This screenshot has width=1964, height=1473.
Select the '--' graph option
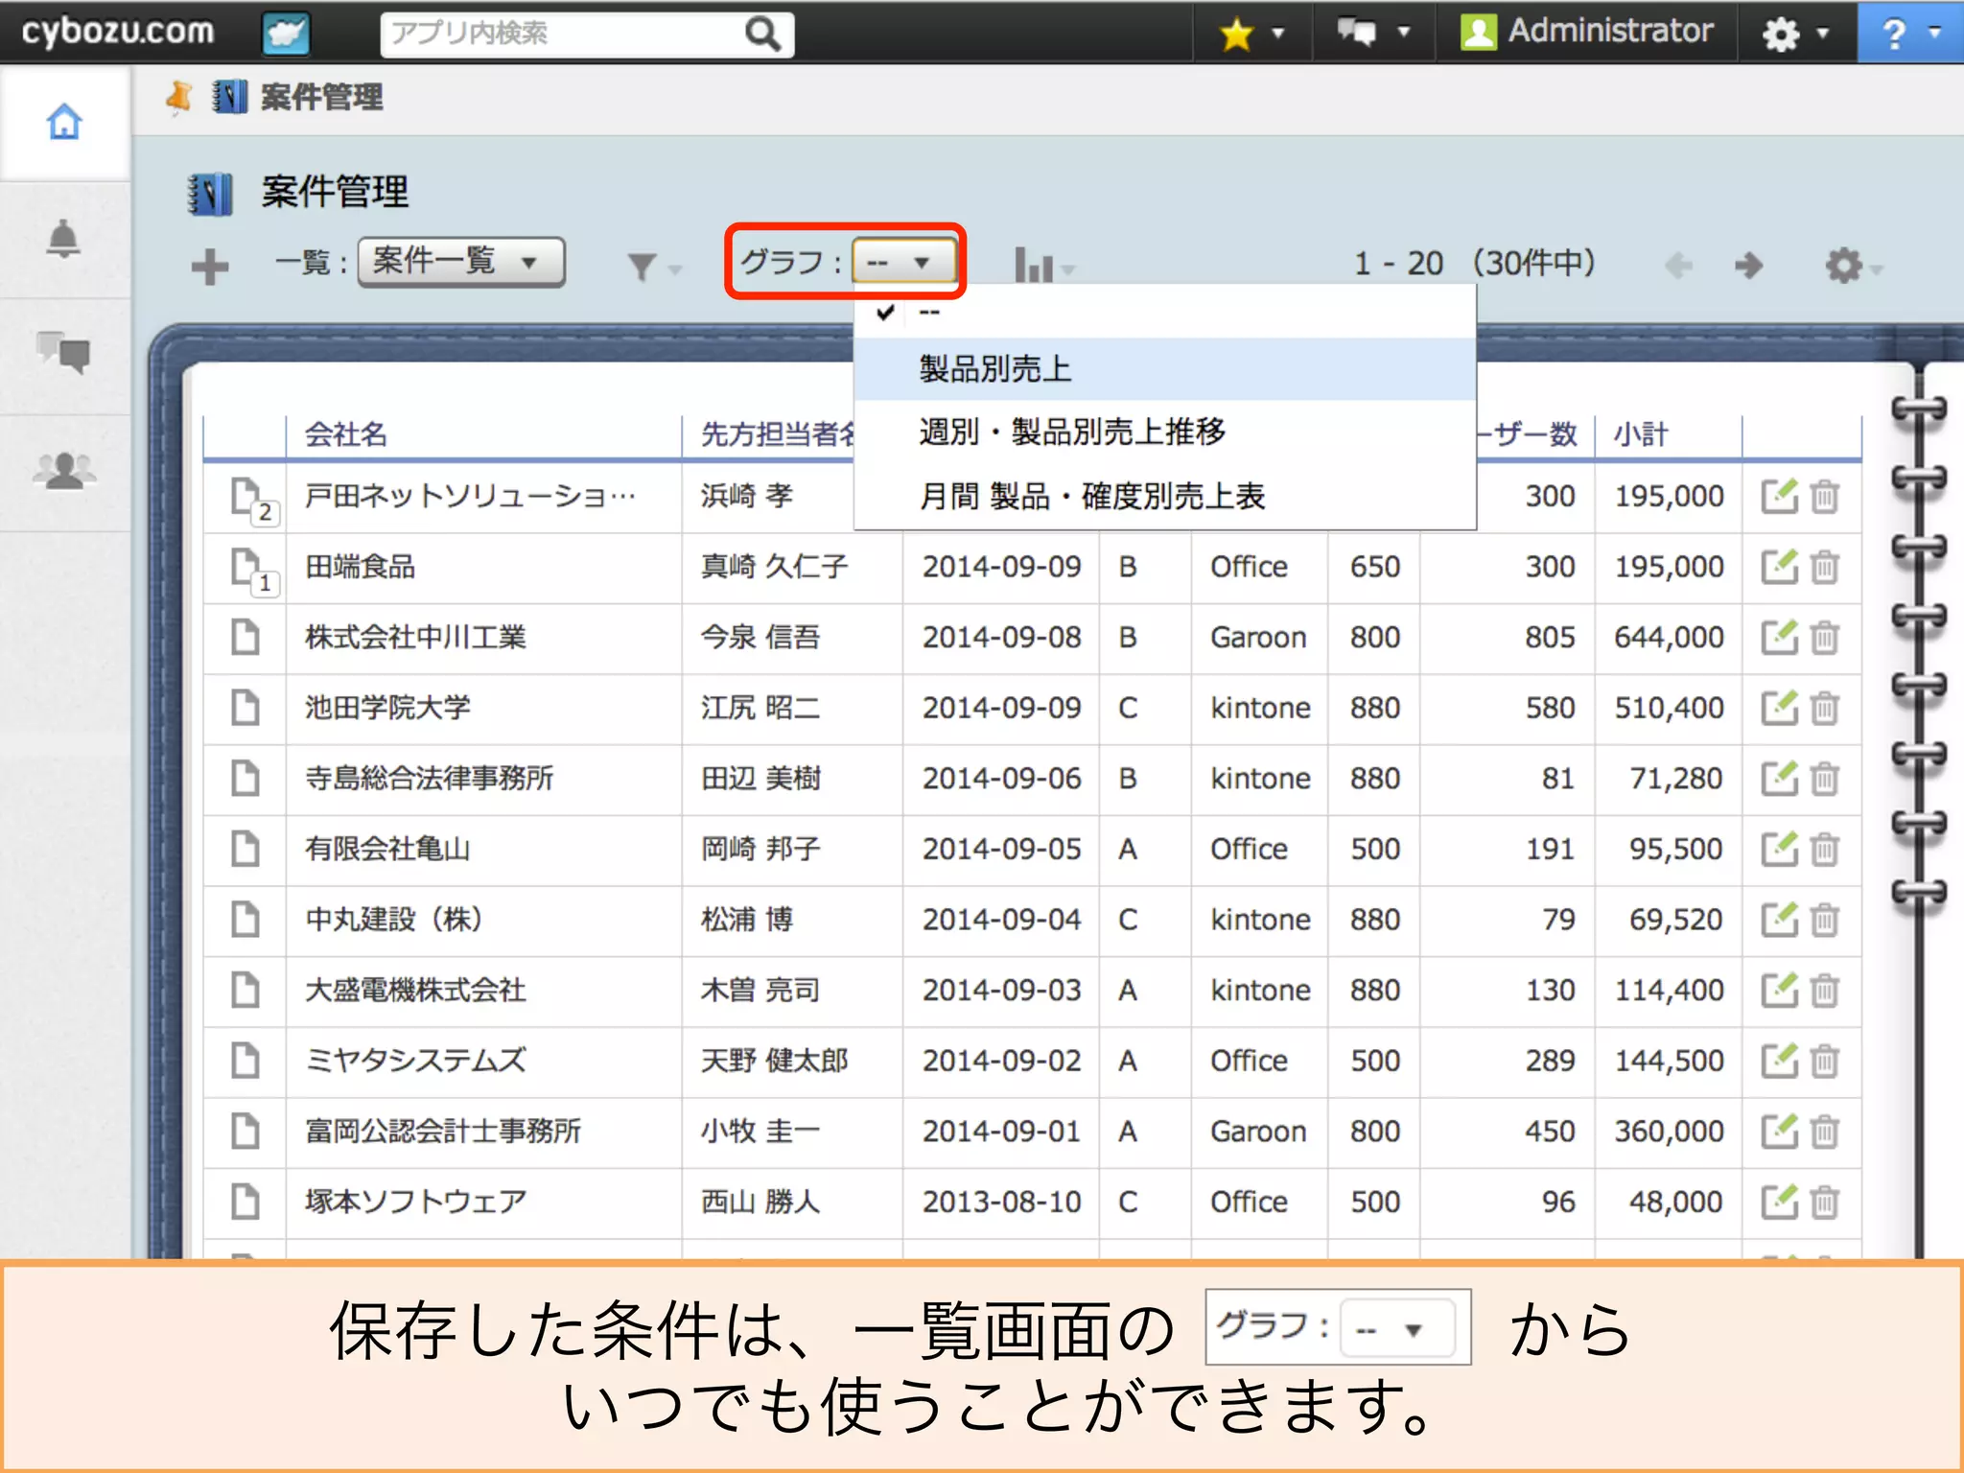[x=1164, y=312]
